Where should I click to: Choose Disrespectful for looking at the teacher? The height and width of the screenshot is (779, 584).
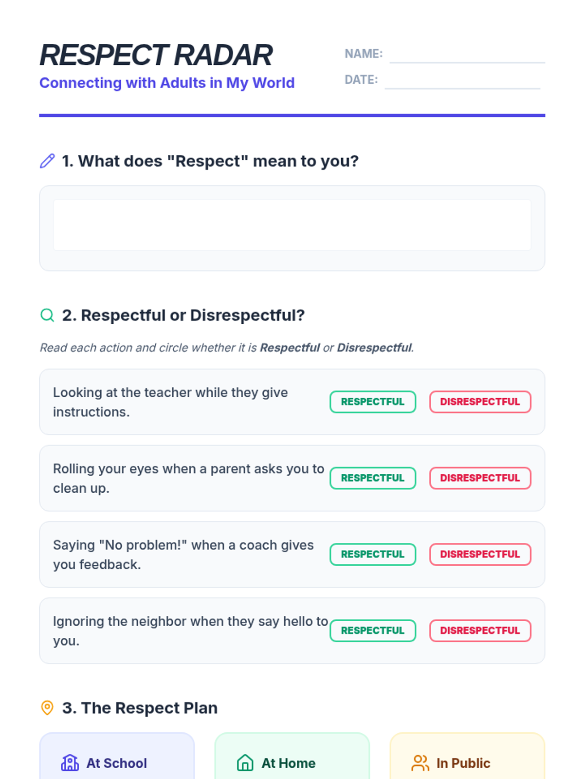pos(480,402)
